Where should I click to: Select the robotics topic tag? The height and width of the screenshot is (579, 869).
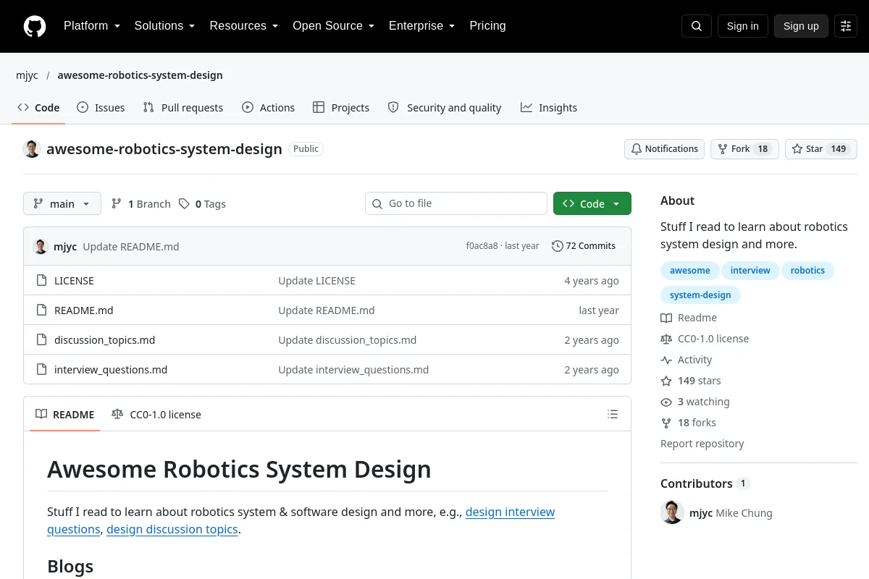pyautogui.click(x=807, y=271)
